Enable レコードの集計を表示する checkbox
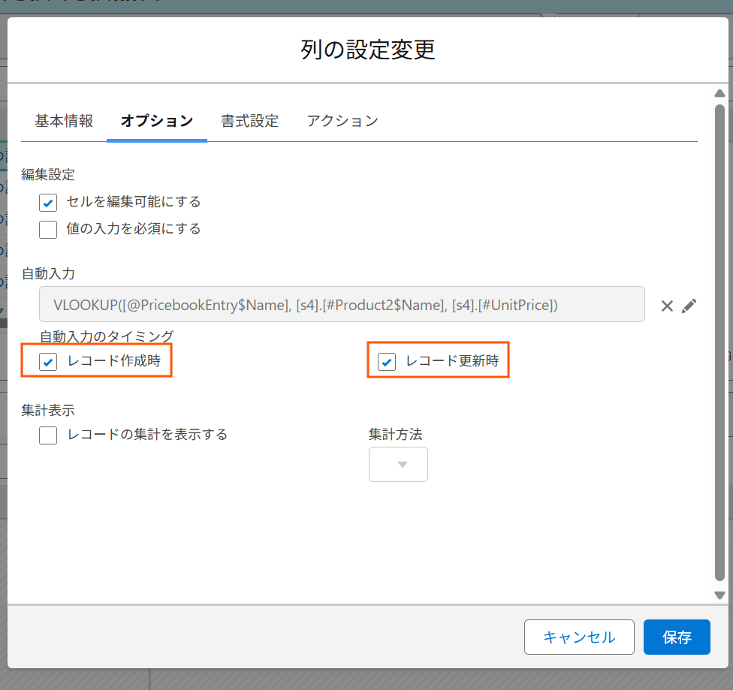 point(48,435)
